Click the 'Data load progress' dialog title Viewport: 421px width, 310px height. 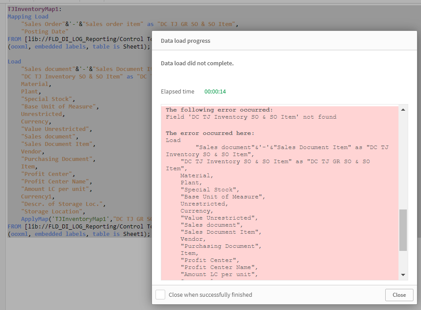click(186, 41)
